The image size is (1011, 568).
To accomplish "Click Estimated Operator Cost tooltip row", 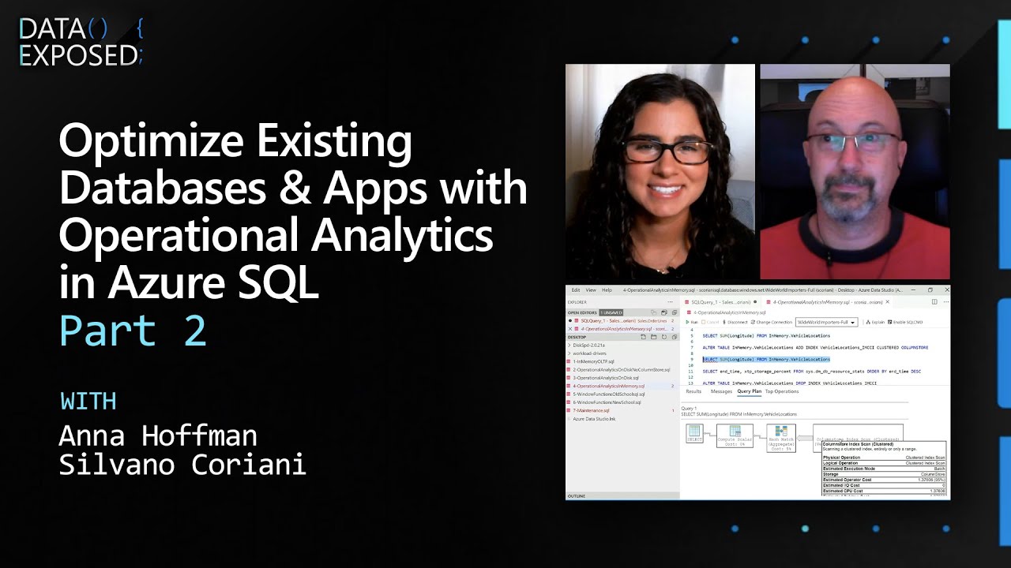I will (884, 480).
